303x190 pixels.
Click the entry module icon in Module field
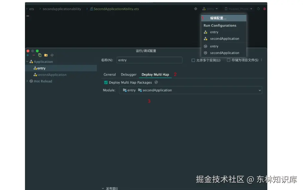coord(125,90)
